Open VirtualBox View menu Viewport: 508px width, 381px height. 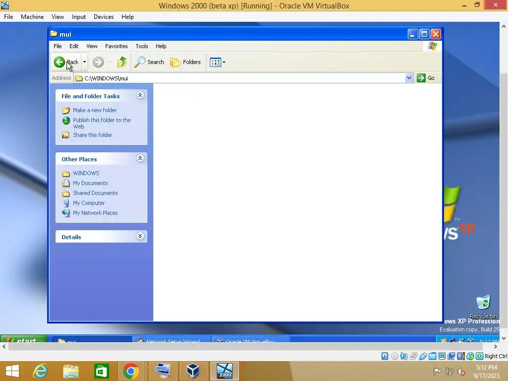[58, 17]
